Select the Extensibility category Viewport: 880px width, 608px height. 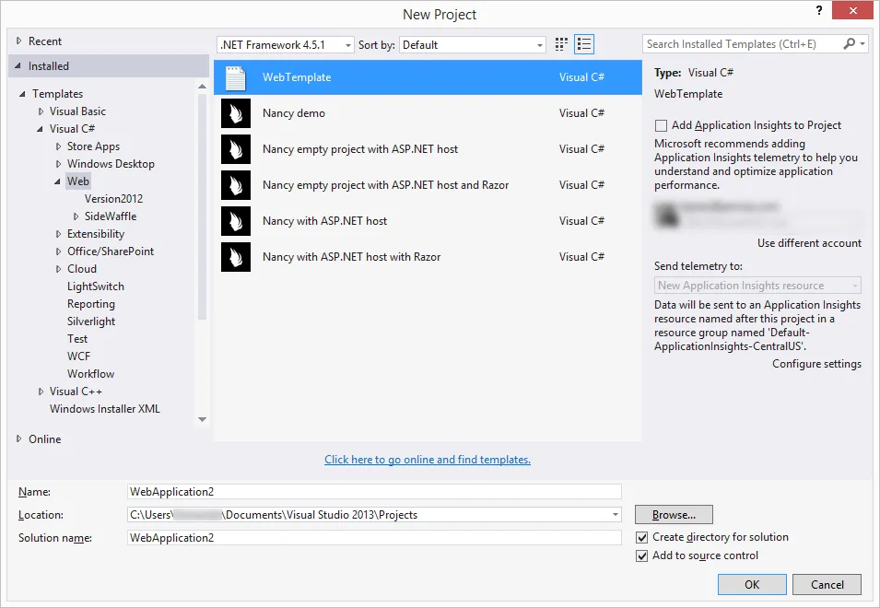tap(96, 234)
